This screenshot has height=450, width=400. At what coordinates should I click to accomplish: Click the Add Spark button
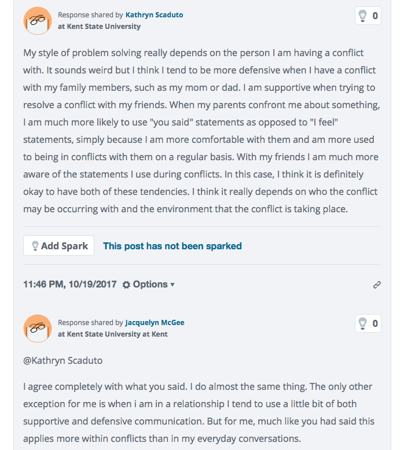click(x=58, y=246)
